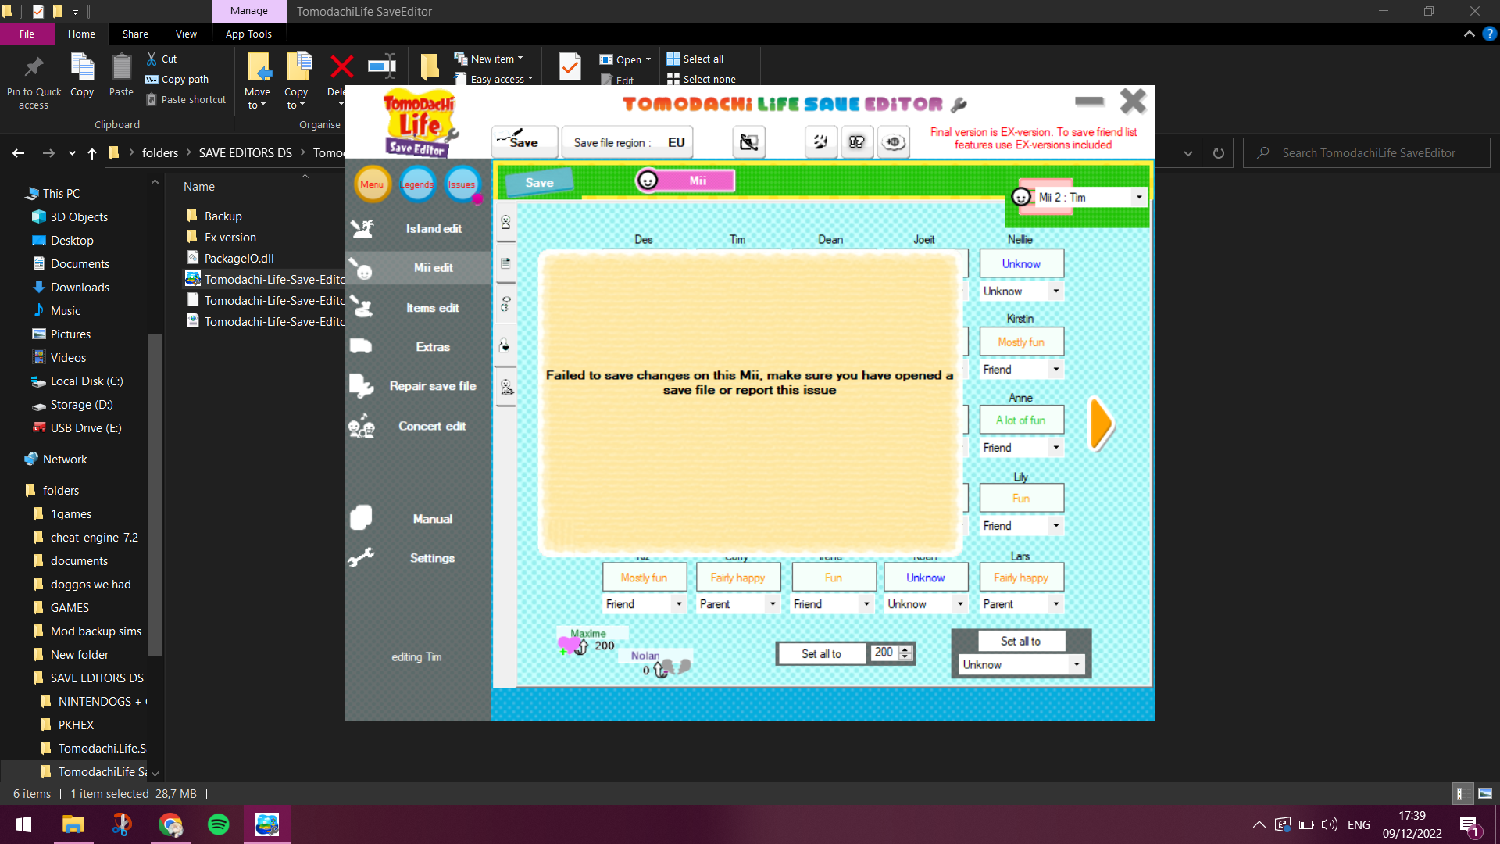
Task: Click Select all in Explorer ribbon
Action: (695, 59)
